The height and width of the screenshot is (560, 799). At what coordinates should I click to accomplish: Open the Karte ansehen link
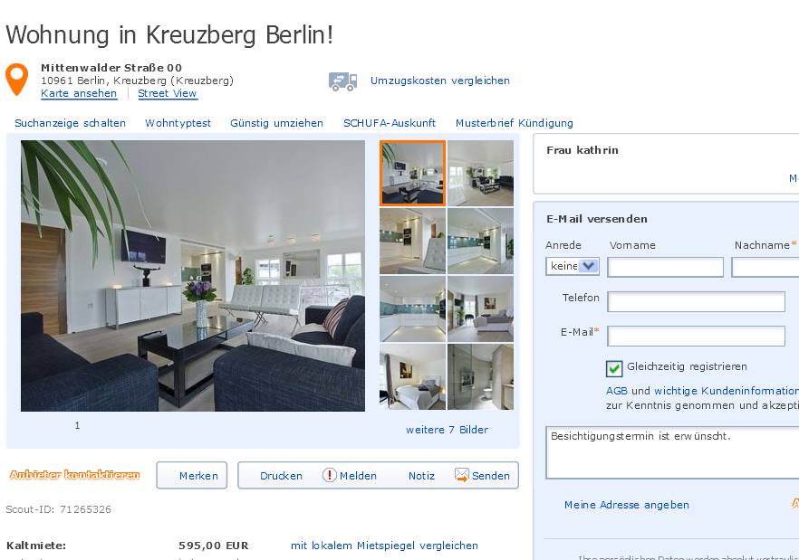coord(79,93)
